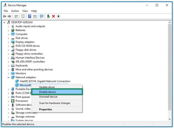Open the blue Help toolbar icon

(x=30, y=16)
